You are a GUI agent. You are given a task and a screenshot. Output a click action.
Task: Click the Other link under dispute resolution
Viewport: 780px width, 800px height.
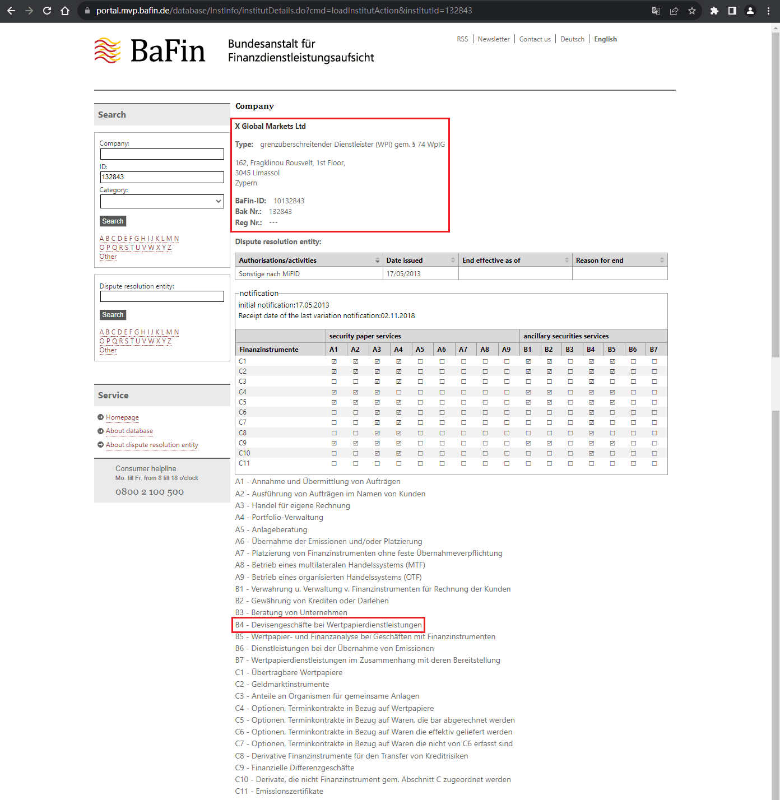tap(108, 350)
